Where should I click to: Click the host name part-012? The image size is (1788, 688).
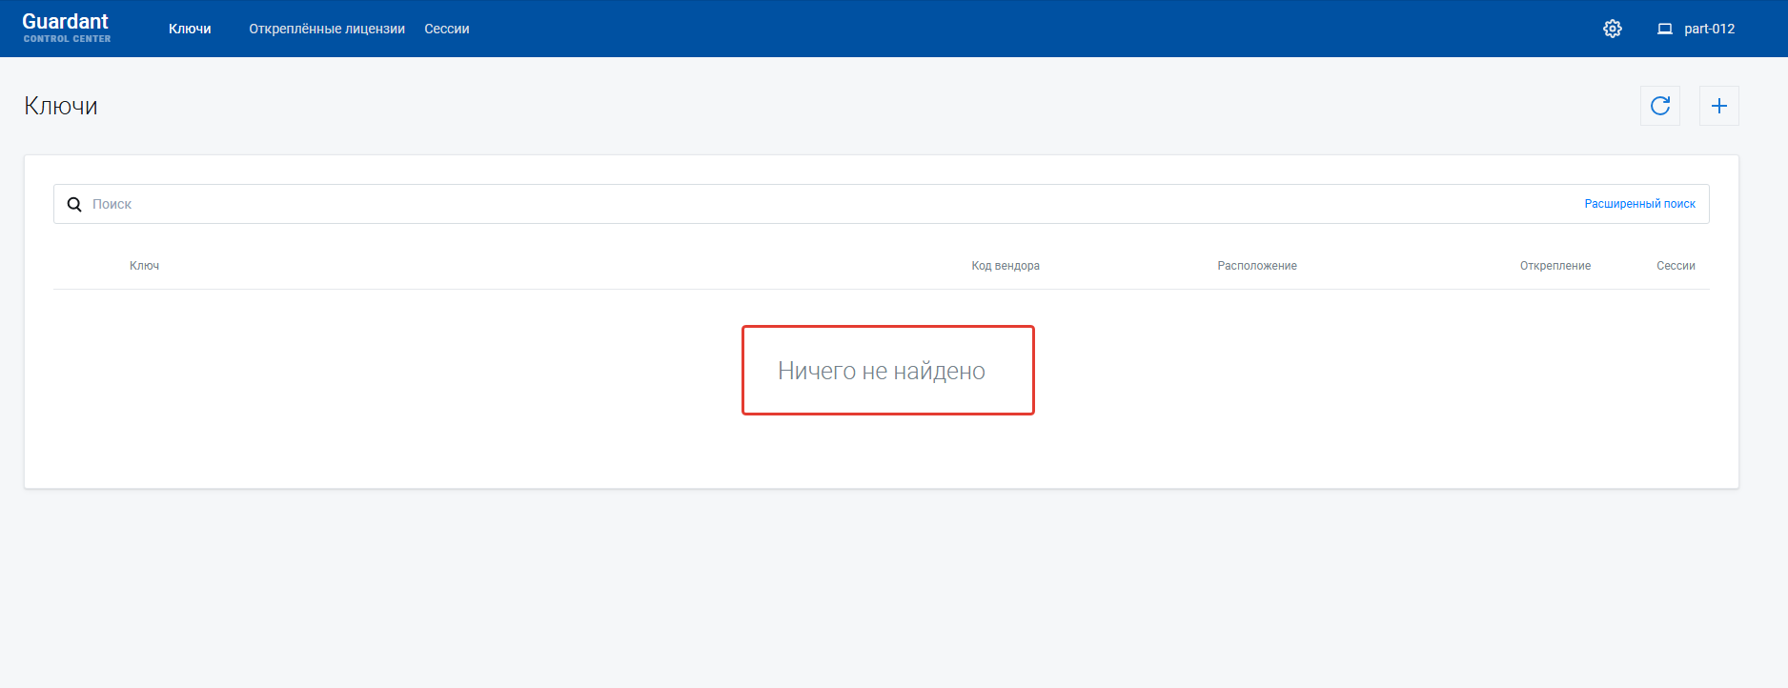coord(1709,29)
